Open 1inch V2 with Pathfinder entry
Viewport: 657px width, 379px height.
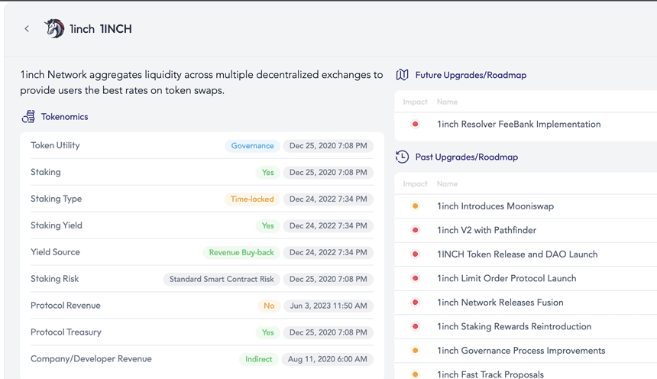tap(487, 230)
